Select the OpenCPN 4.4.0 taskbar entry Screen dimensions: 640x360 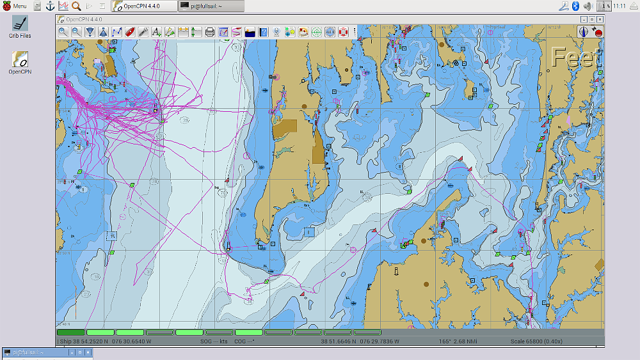tap(145, 6)
